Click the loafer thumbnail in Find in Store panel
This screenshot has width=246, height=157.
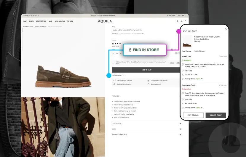point(187,41)
